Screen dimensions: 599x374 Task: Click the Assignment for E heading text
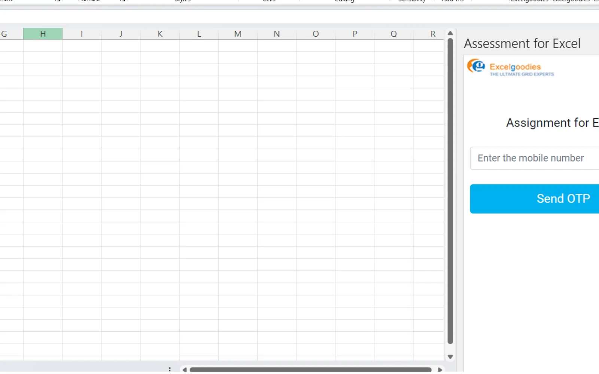(x=553, y=123)
